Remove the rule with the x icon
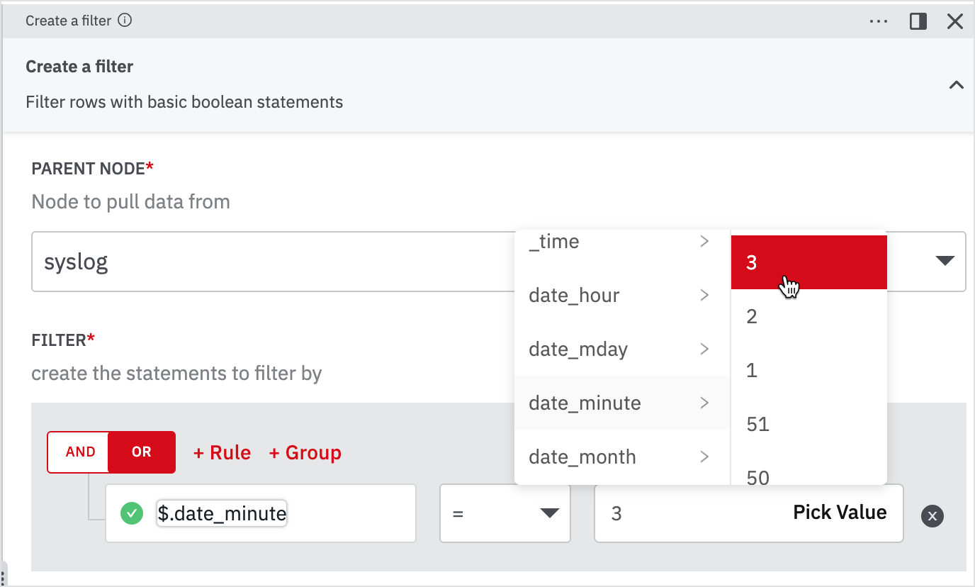 click(x=932, y=516)
